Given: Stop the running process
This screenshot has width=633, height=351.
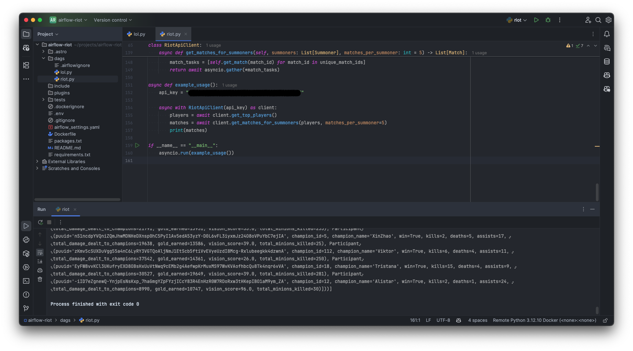Looking at the screenshot, I should (x=49, y=222).
